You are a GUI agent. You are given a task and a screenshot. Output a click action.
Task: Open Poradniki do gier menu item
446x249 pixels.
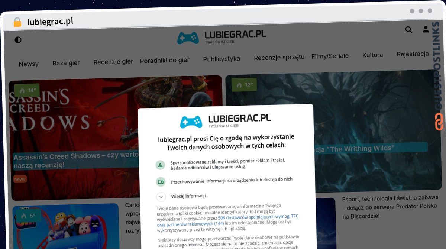(165, 60)
